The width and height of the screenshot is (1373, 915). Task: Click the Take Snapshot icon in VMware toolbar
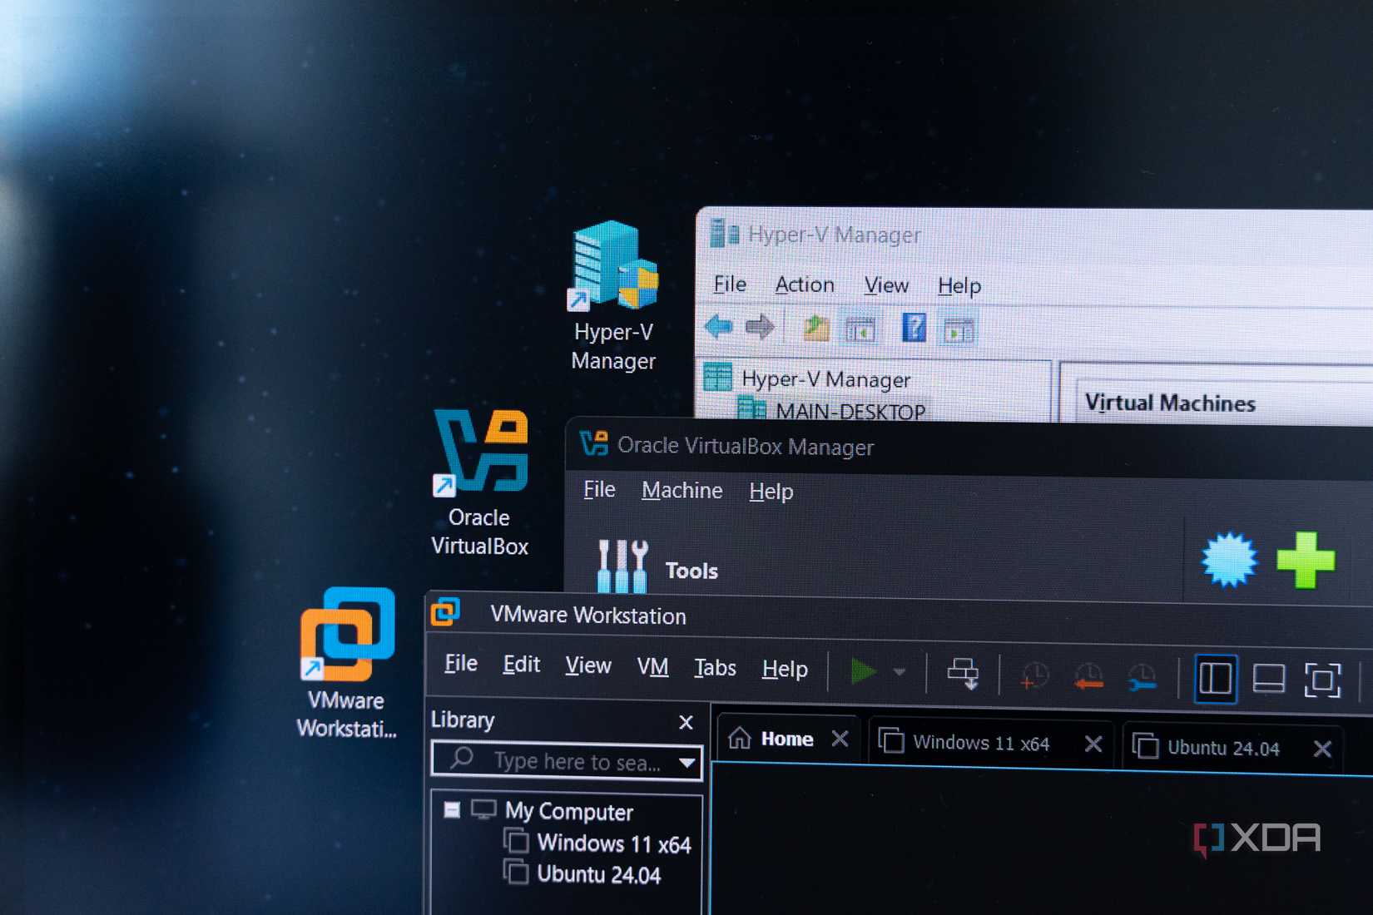click(1033, 675)
